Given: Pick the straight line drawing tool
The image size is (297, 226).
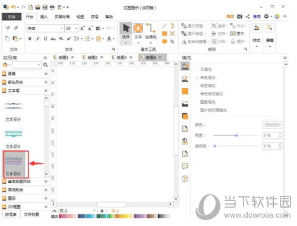Looking at the screenshot, I should click(165, 26).
